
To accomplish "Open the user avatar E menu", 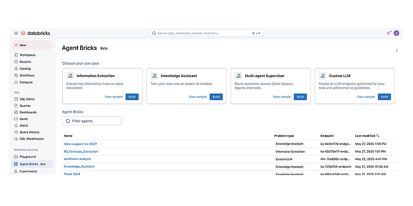I will 396,33.
